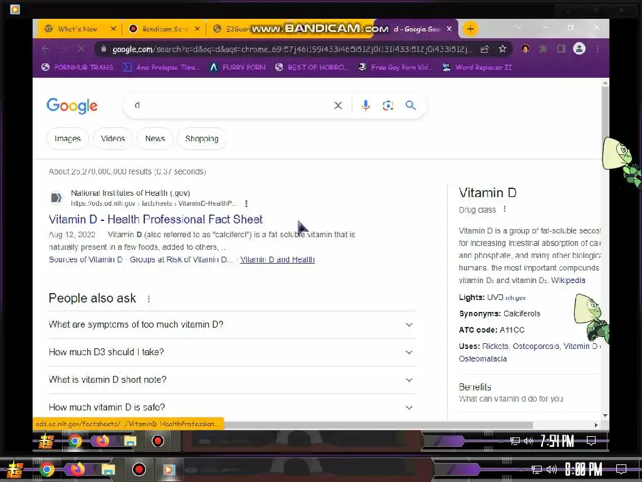
Task: Filter results by Images
Action: [x=68, y=139]
